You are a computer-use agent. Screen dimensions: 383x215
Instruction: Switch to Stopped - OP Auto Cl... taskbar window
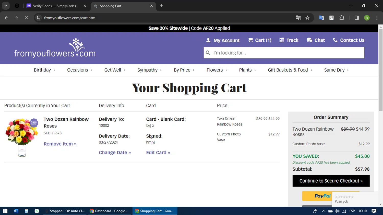(x=65, y=211)
